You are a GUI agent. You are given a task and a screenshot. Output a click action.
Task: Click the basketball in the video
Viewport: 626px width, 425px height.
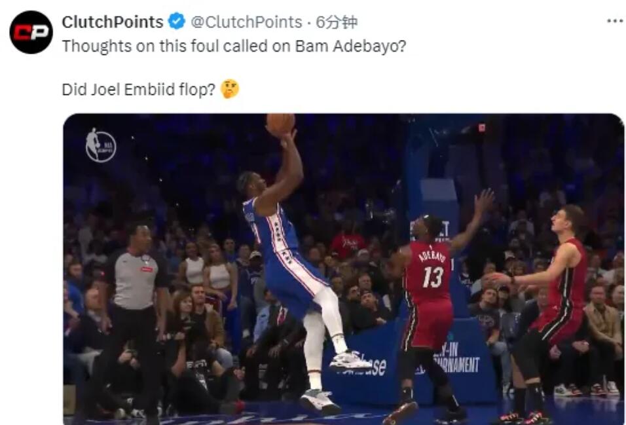pyautogui.click(x=281, y=123)
